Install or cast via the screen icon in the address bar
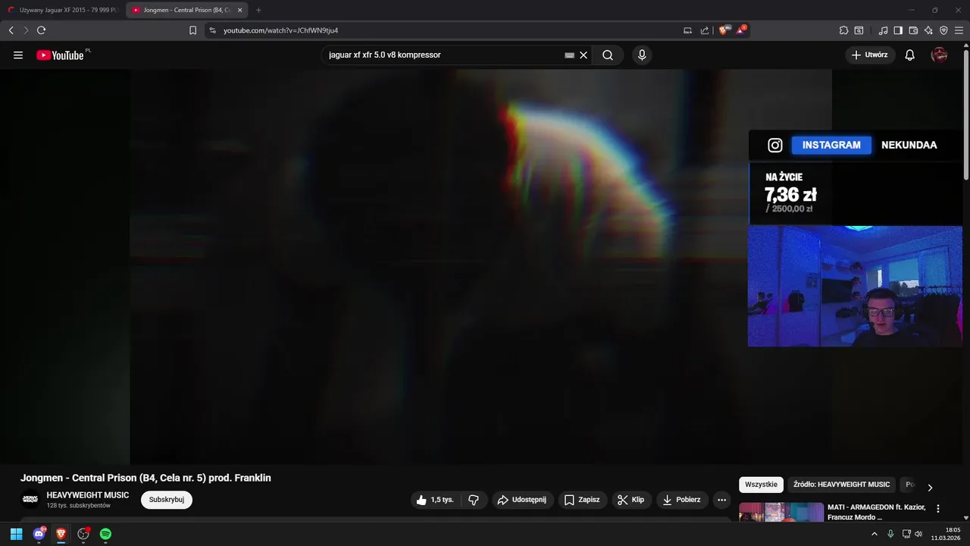The image size is (970, 546). pyautogui.click(x=687, y=30)
